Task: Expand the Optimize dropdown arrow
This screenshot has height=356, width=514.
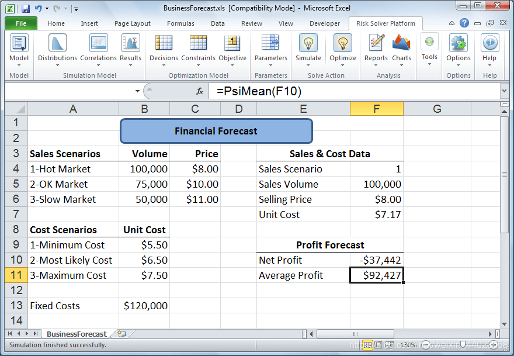Action: pos(342,65)
